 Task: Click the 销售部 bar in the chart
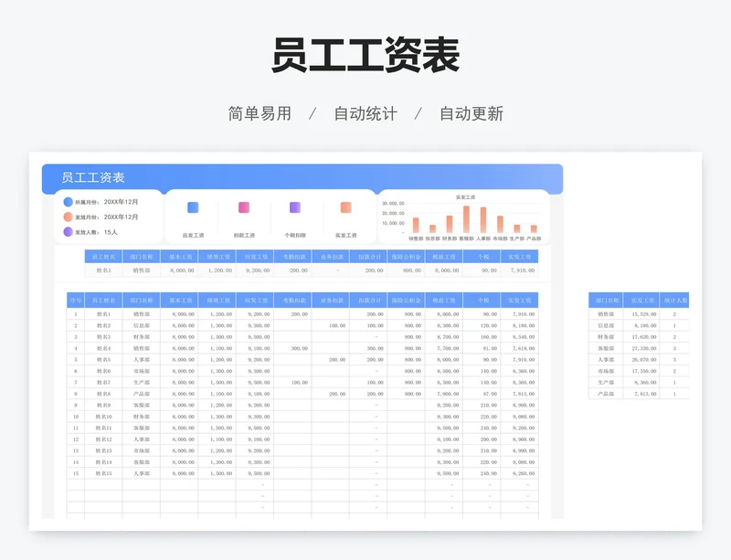416,226
